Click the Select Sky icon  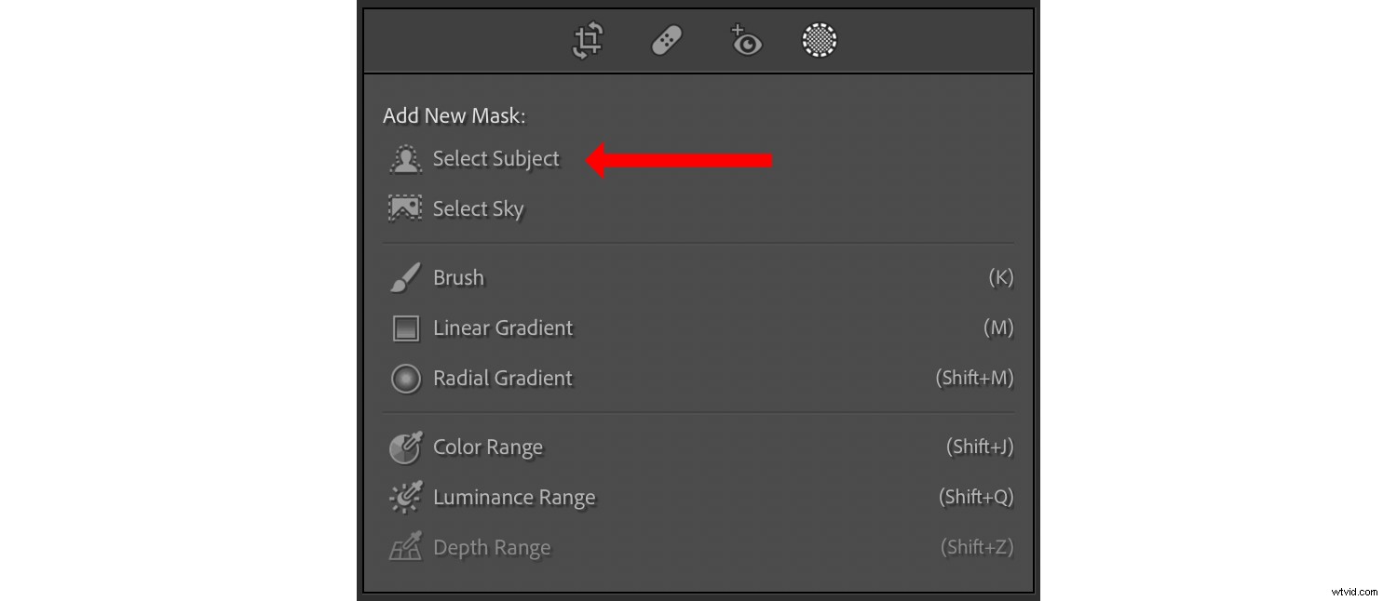[x=406, y=208]
